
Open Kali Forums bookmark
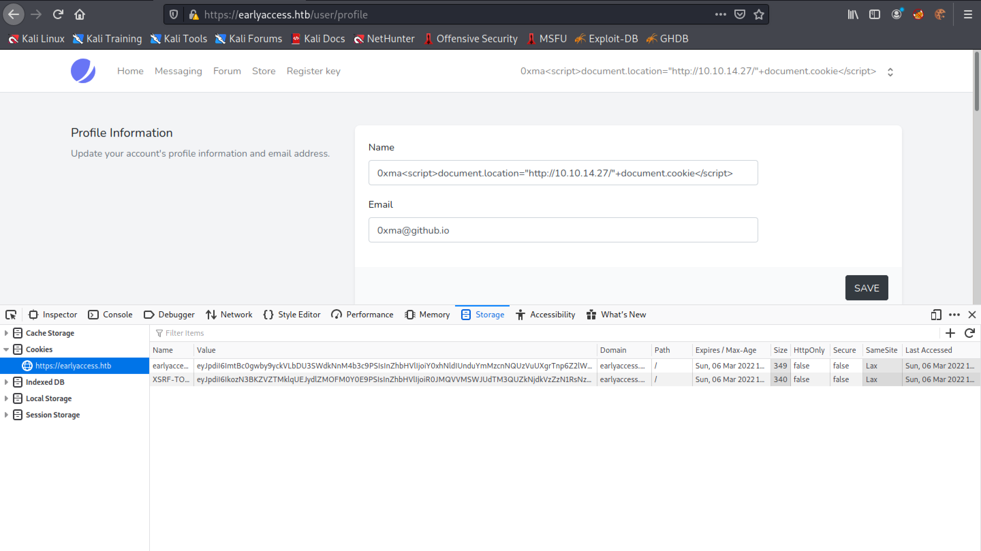point(249,39)
